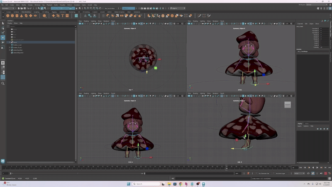The height and width of the screenshot is (187, 332).
Task: Choose the Paint Selection tool
Action: pyautogui.click(x=3, y=32)
